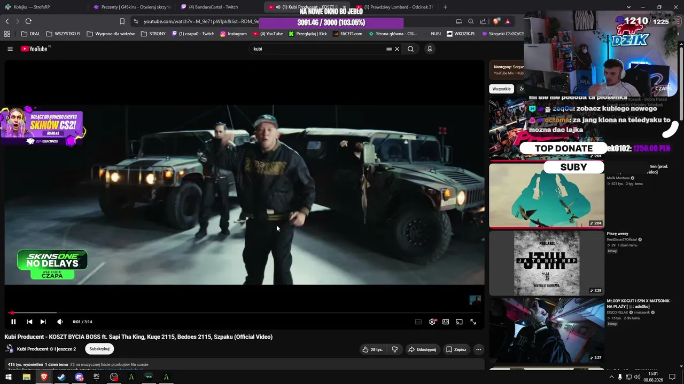Switch to Prawdziwy Lombard tab

(394, 7)
